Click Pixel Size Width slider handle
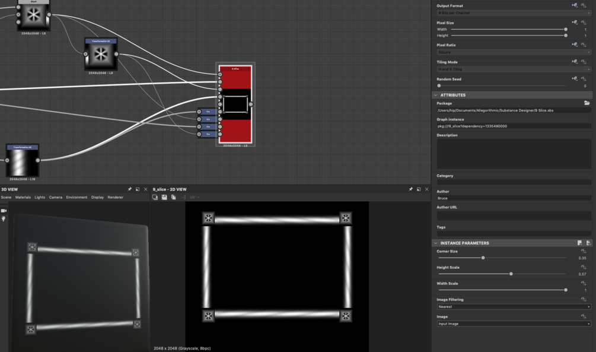The width and height of the screenshot is (596, 352). point(566,29)
